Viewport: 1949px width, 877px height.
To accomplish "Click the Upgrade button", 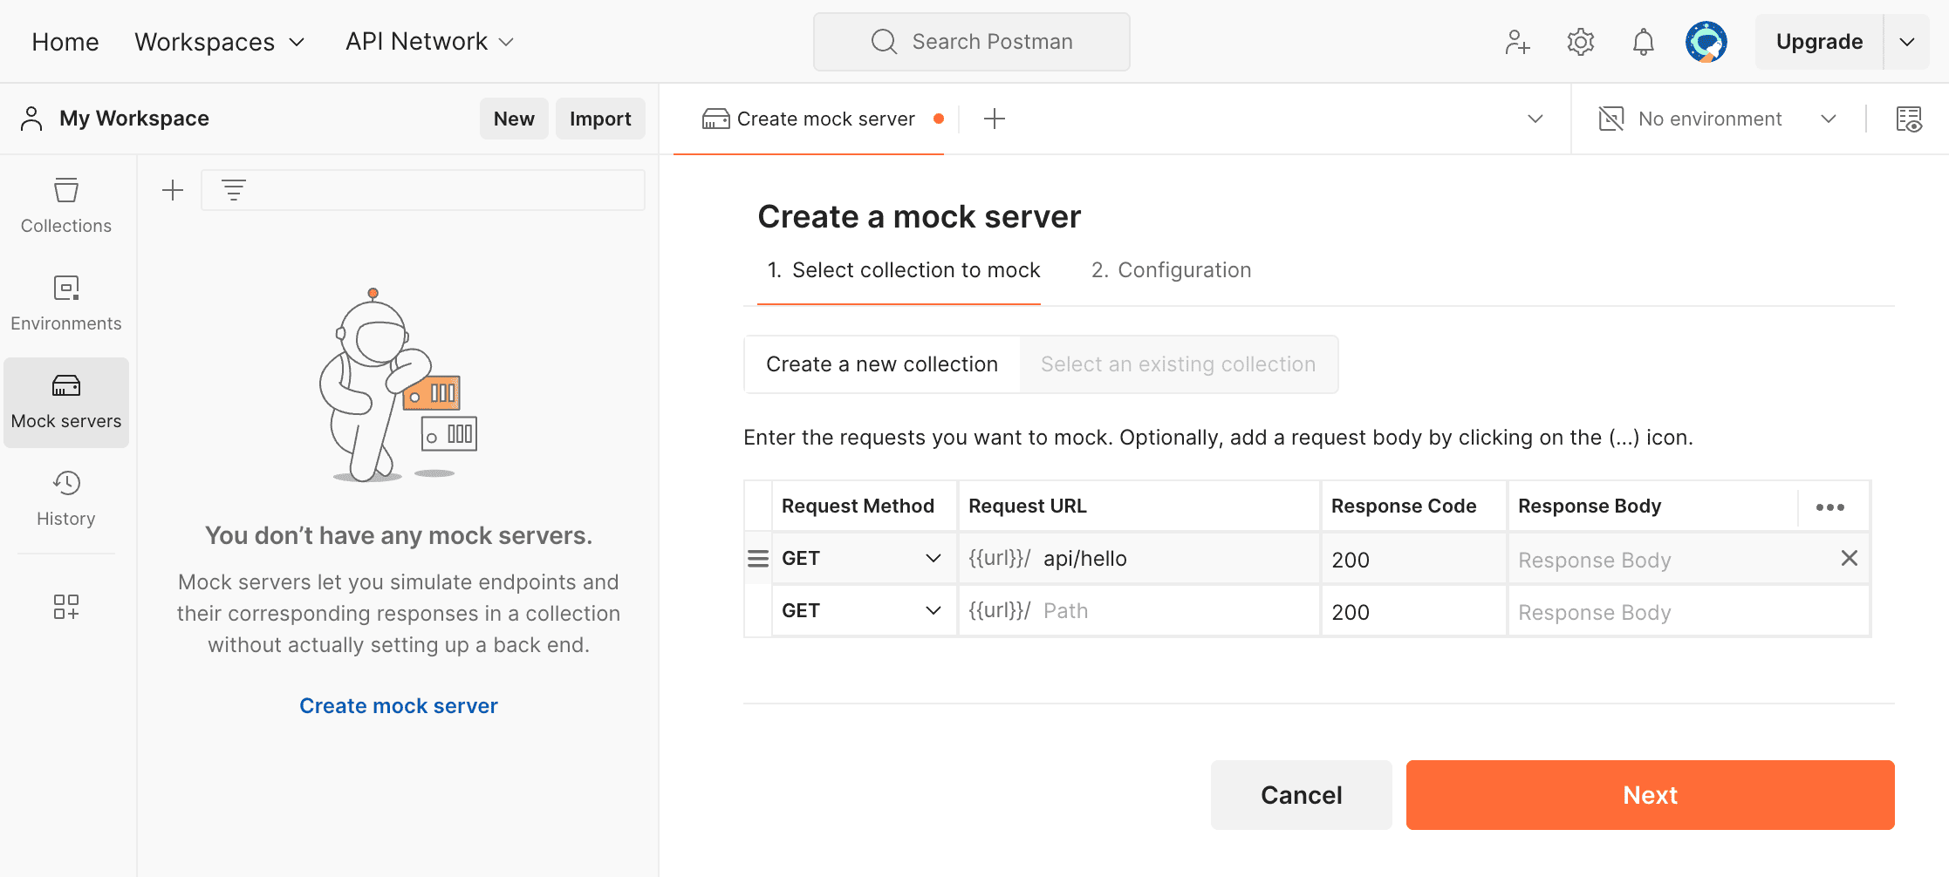I will point(1819,42).
